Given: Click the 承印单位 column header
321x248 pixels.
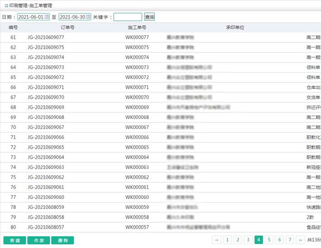Looking at the screenshot, I should pyautogui.click(x=235, y=28).
